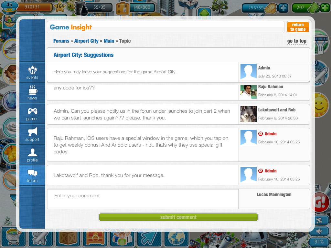The width and height of the screenshot is (331, 248).
Task: Toggle the muted speaker sound button
Action: tap(319, 231)
